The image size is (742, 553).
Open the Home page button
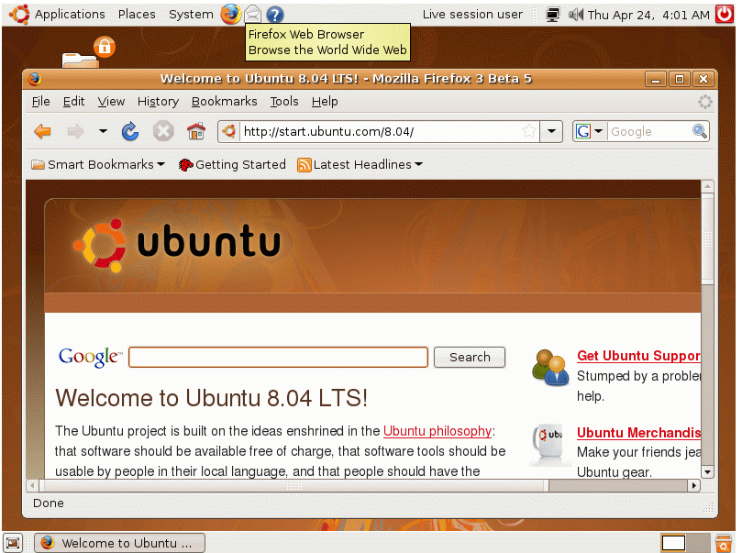coord(196,131)
